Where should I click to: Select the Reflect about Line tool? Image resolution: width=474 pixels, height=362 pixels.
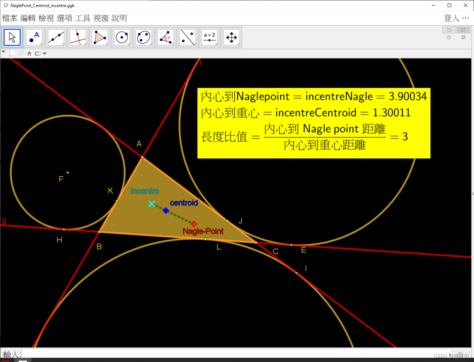point(188,37)
